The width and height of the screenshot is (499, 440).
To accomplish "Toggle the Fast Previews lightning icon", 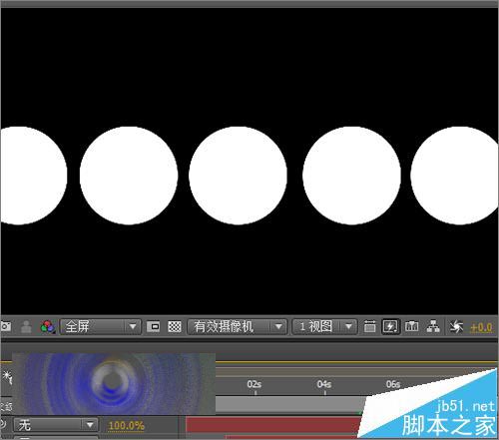I will (x=390, y=327).
